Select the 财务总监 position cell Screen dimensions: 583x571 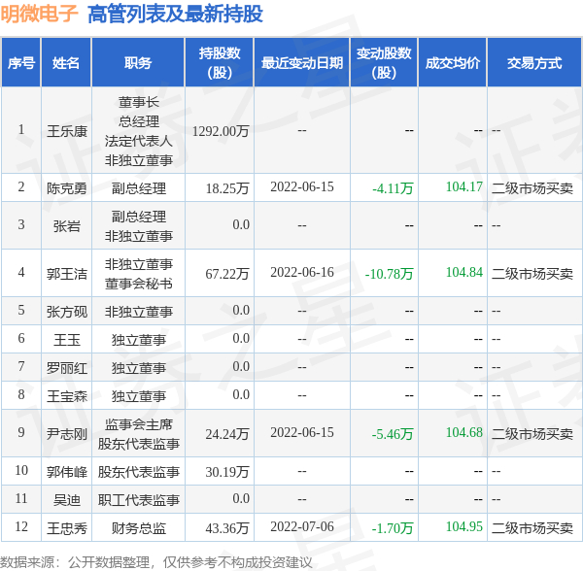tap(139, 528)
